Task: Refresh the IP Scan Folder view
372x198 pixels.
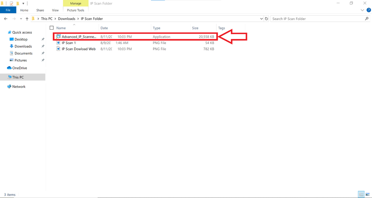Action: click(x=266, y=19)
